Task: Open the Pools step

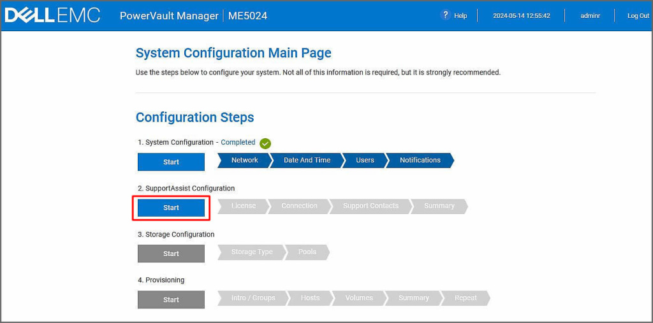Action: pos(307,252)
